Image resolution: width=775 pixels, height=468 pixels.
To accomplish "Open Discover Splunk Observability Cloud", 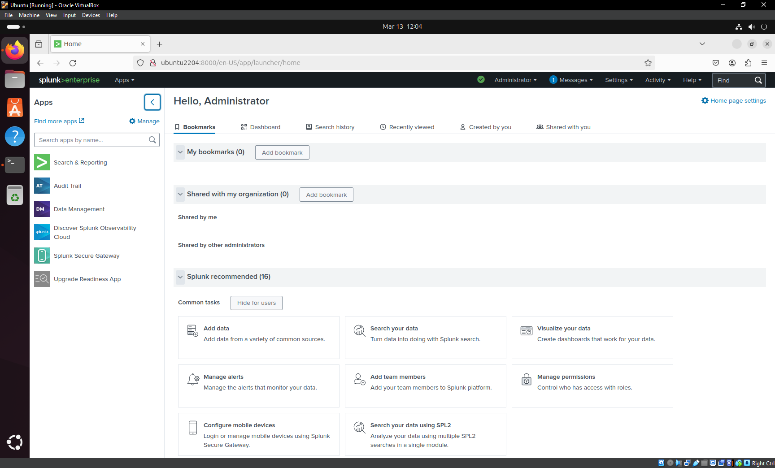I will point(95,232).
